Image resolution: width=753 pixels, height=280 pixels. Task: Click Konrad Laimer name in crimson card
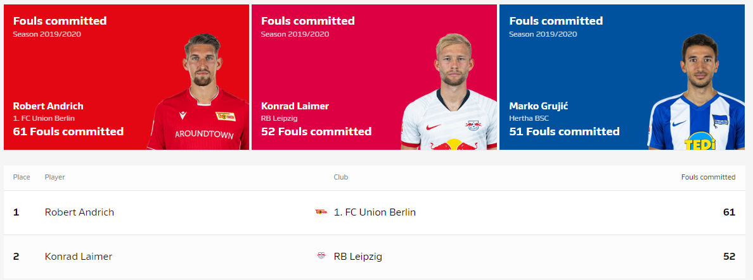295,106
